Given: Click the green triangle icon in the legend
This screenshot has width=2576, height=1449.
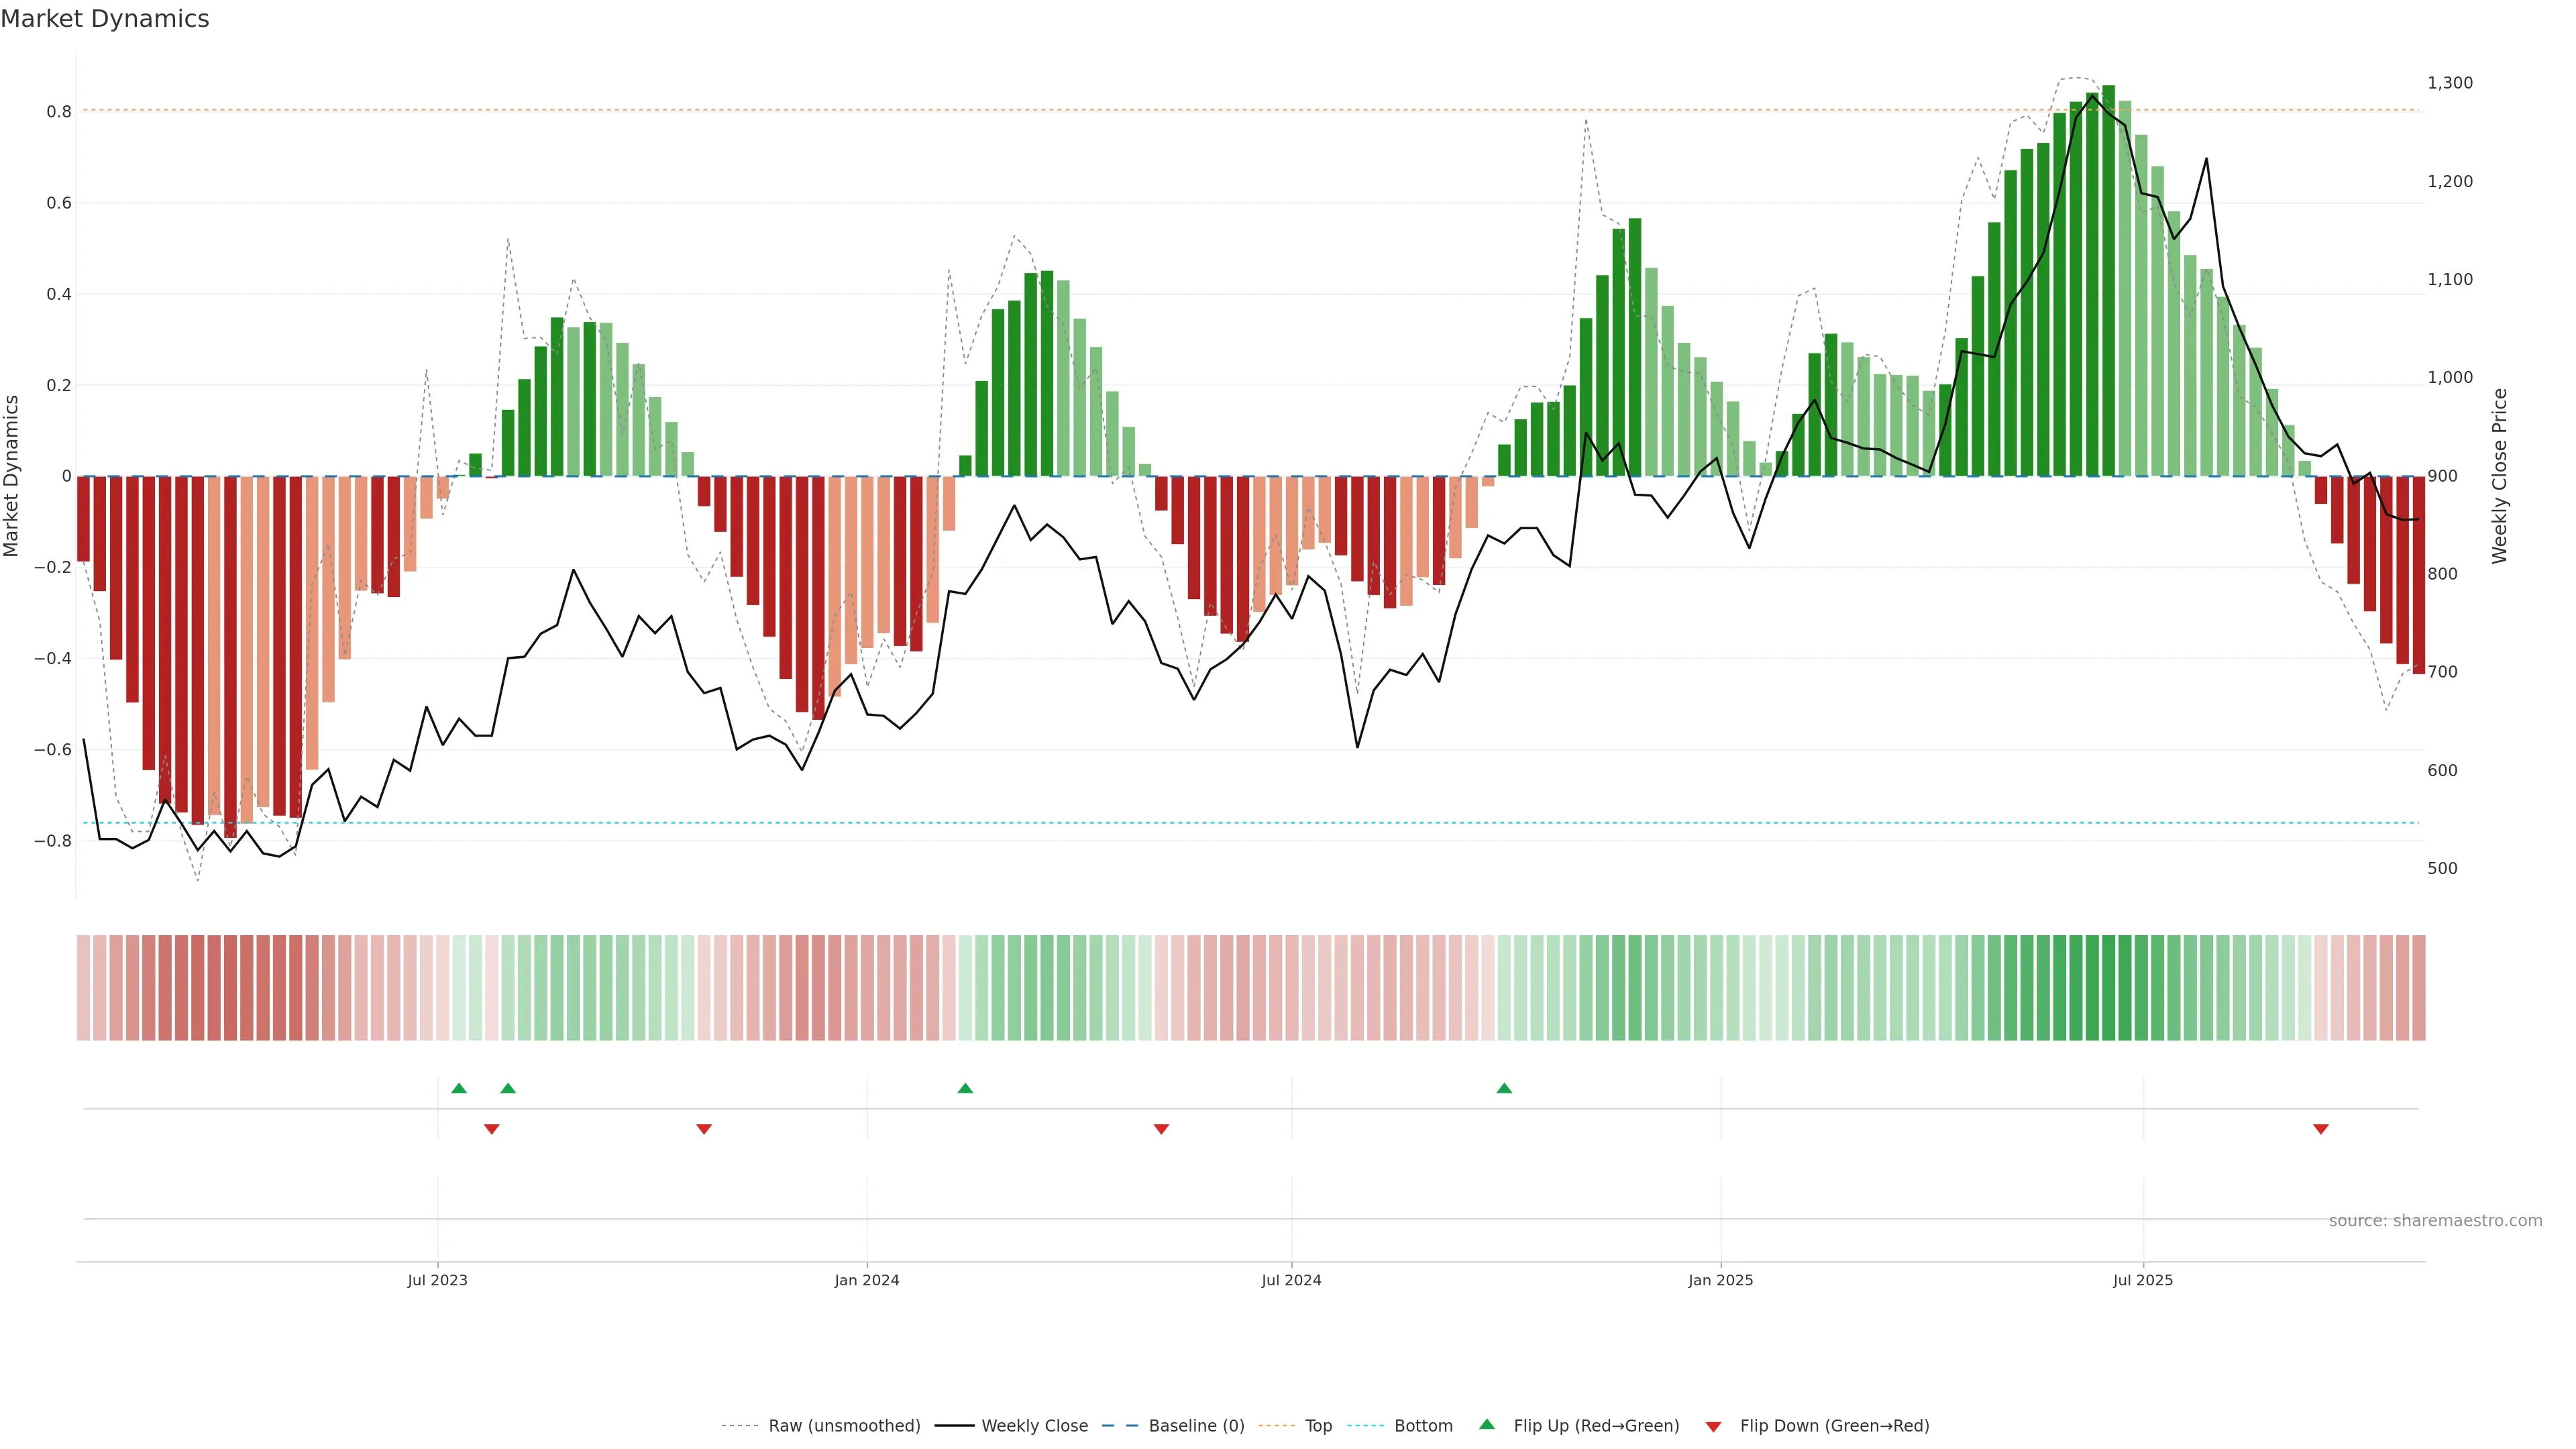Looking at the screenshot, I should coord(1487,1424).
